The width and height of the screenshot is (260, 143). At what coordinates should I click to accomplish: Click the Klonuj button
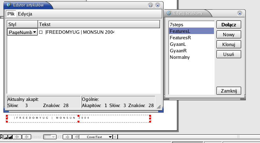pyautogui.click(x=229, y=44)
